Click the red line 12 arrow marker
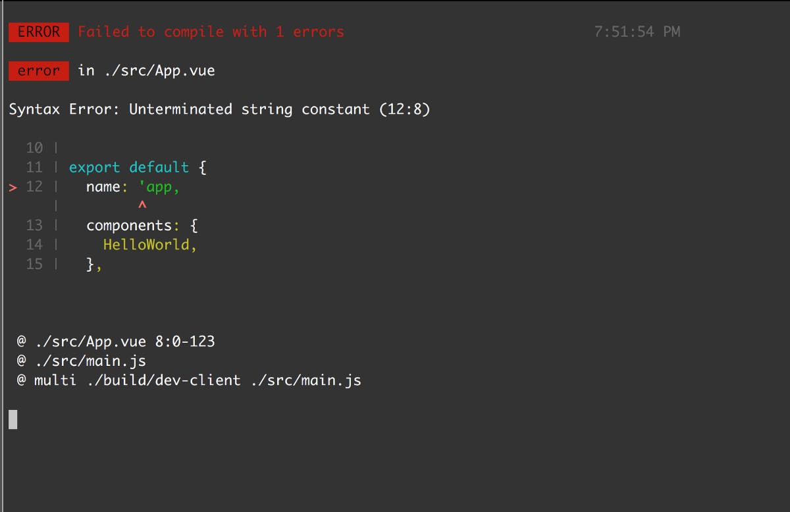Viewport: 790px width, 512px height. 13,187
